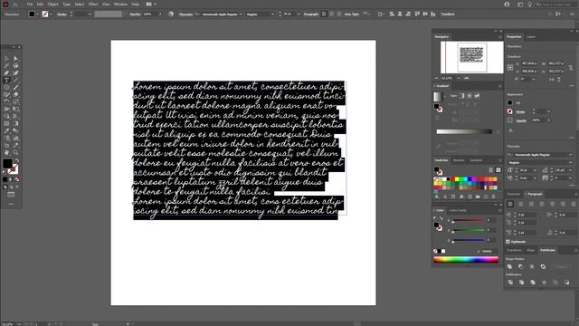Screen dimensions: 579x326
Task: Set paragraph Align Left in Paragraph panel
Action: pos(510,204)
